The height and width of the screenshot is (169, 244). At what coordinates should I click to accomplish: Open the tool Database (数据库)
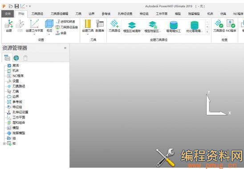tap(100, 24)
